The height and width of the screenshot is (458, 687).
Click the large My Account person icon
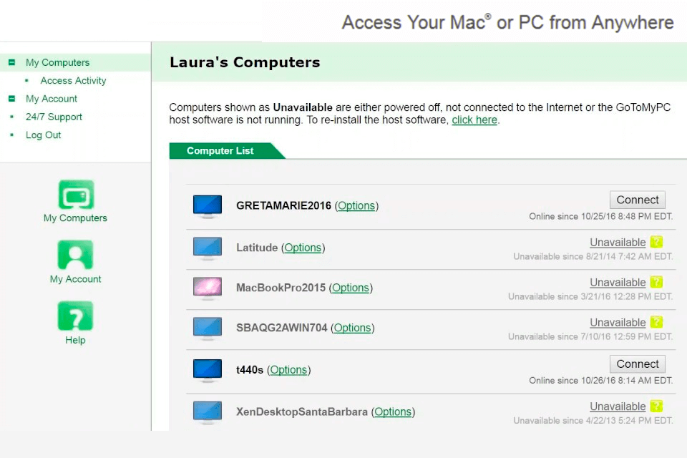(x=75, y=255)
